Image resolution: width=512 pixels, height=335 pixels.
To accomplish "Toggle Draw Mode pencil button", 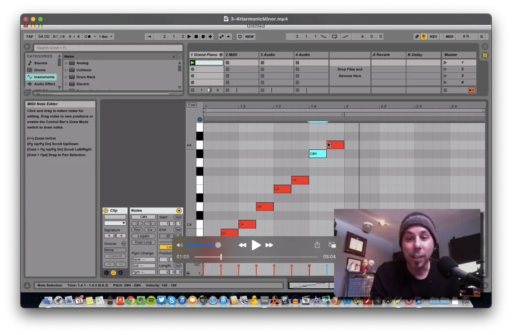I will click(x=417, y=37).
